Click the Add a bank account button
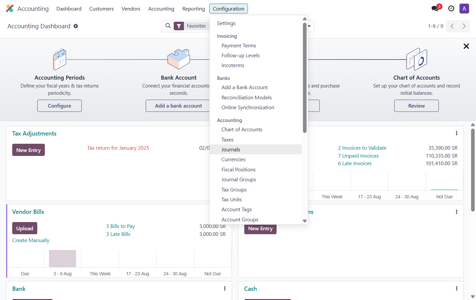 [x=178, y=106]
